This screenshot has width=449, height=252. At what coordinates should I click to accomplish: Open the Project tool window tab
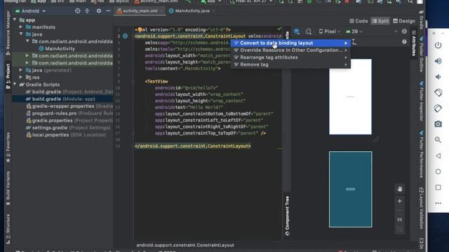pos(8,76)
